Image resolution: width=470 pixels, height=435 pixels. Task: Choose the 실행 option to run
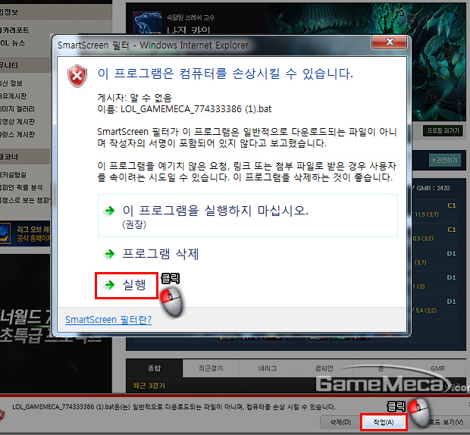click(127, 285)
